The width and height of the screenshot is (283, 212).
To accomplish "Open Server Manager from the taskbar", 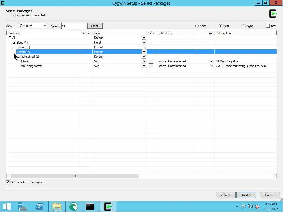I will [22, 206].
